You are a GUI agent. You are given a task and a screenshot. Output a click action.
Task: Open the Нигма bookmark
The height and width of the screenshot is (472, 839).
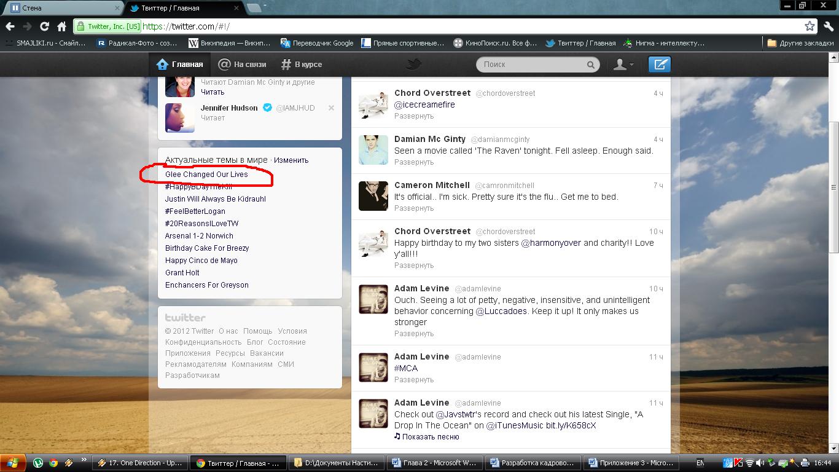coord(664,43)
